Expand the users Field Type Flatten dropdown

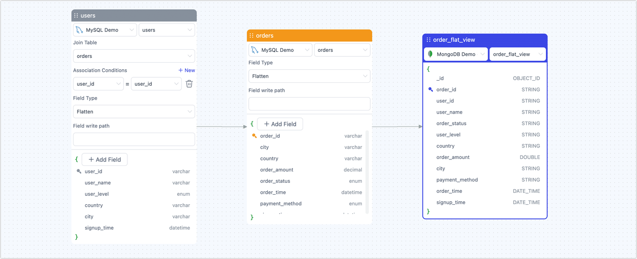[134, 112]
